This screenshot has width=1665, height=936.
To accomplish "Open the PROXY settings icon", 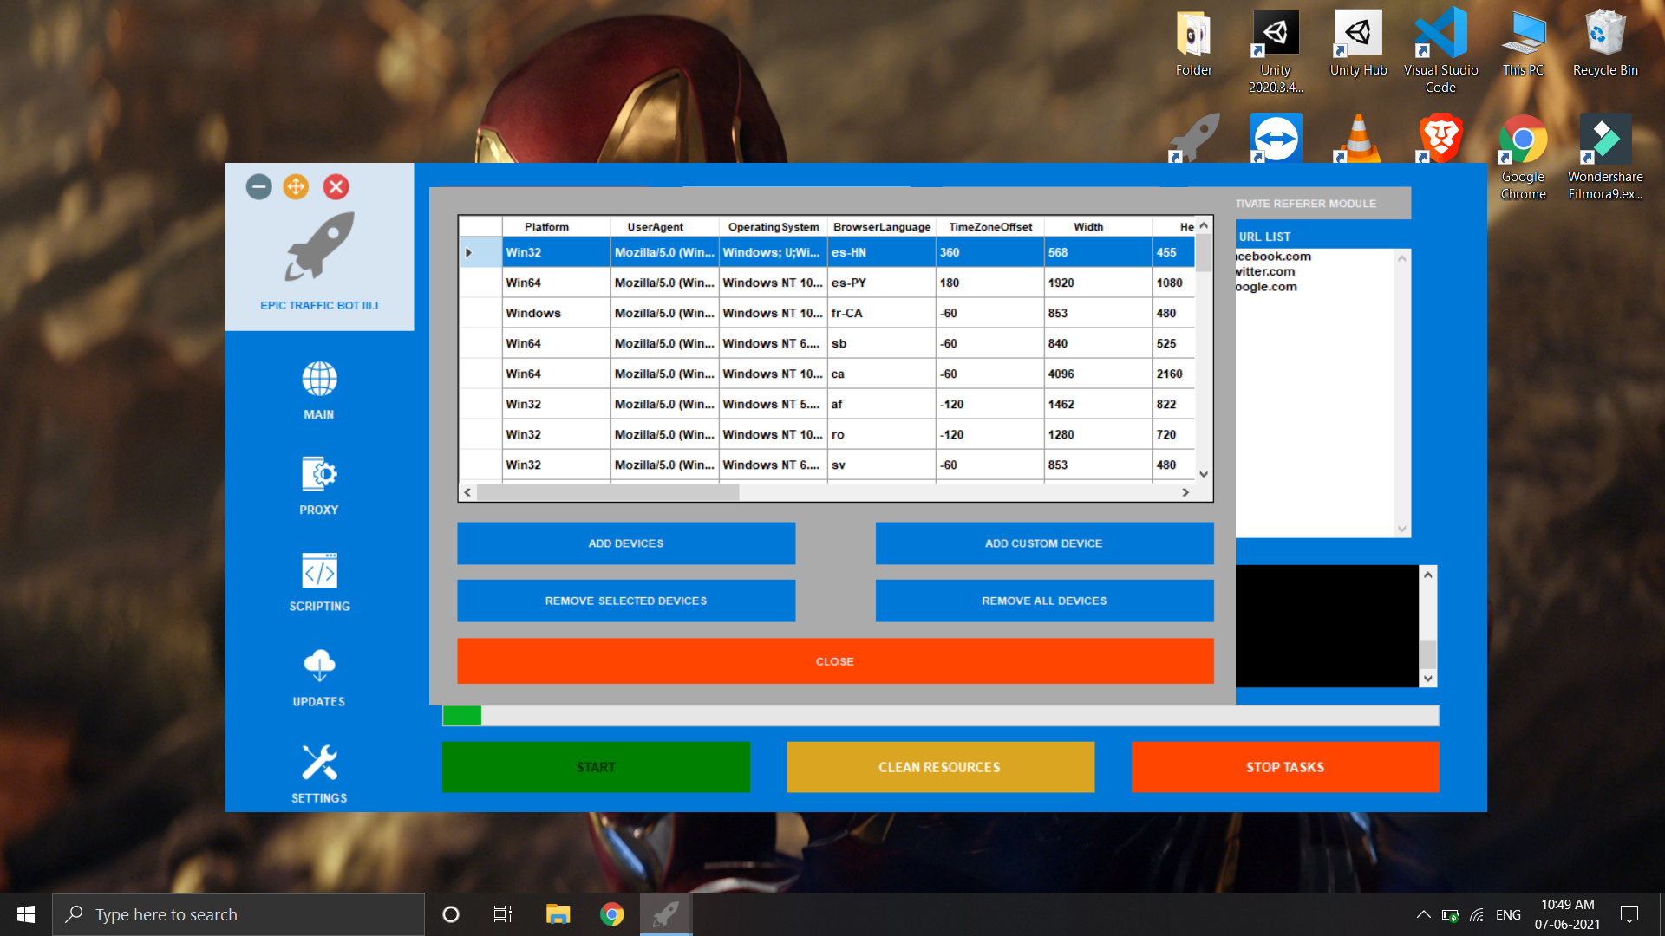I will tap(319, 475).
